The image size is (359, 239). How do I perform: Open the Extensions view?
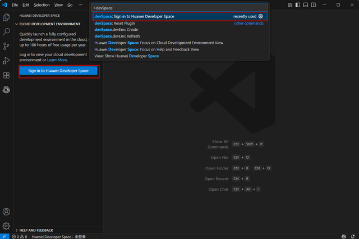(6, 75)
